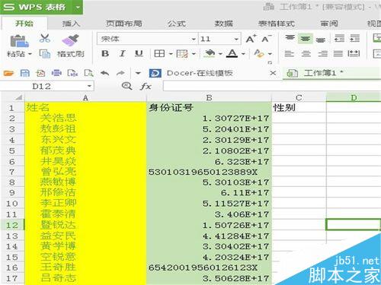Screen dimensions: 381x285
Task: Decrease indent icon
Action: 339,39
